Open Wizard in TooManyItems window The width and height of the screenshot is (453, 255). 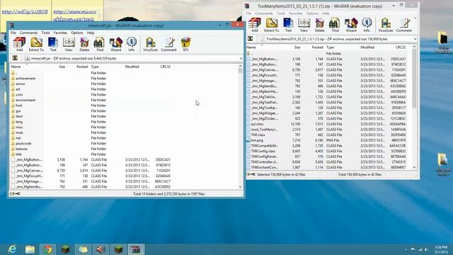pos(351,25)
